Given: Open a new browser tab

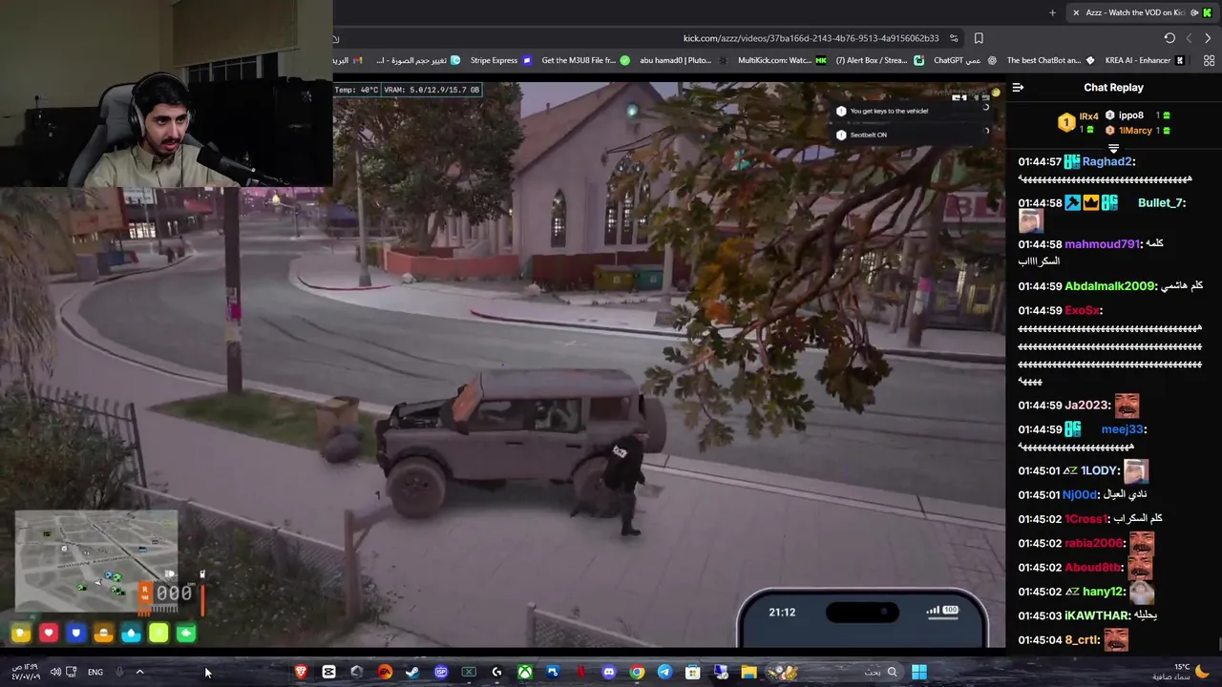Looking at the screenshot, I should coord(1052,12).
